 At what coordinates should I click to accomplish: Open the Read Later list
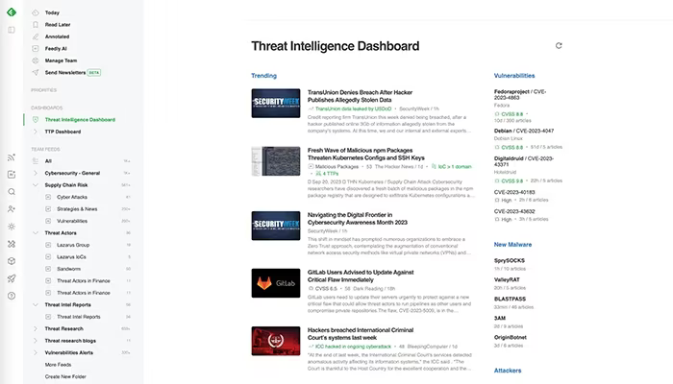pos(58,25)
